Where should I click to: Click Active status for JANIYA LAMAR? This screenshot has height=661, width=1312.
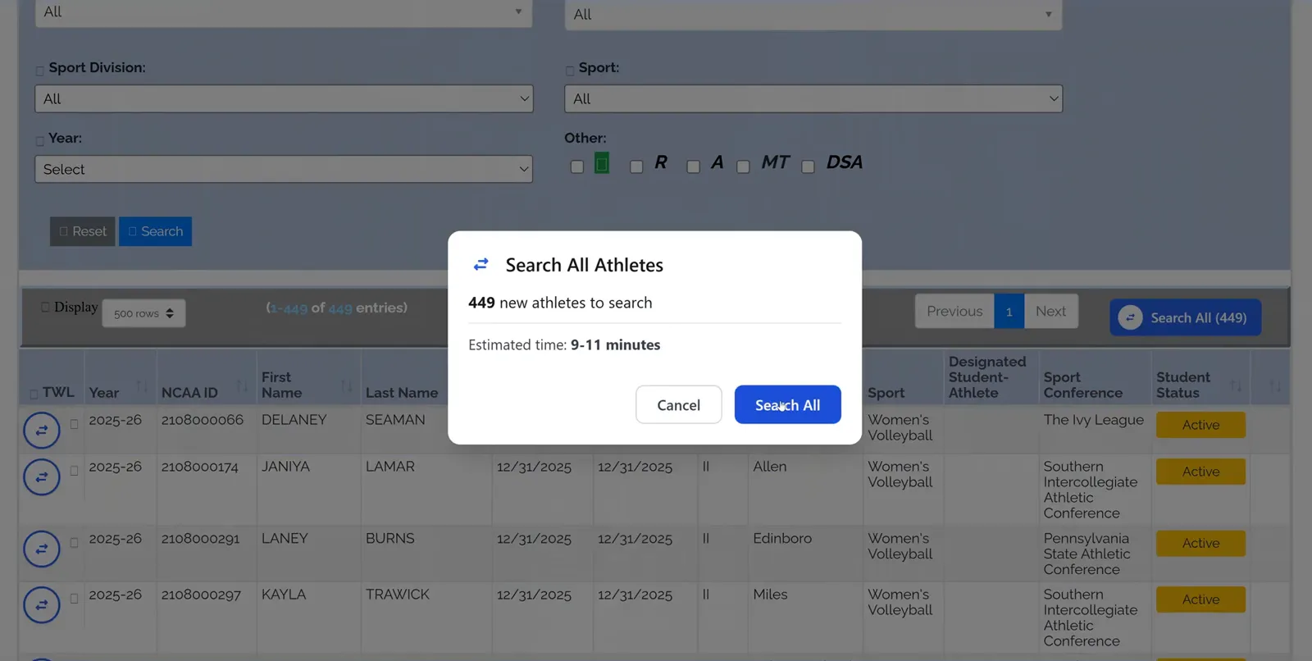[1200, 472]
